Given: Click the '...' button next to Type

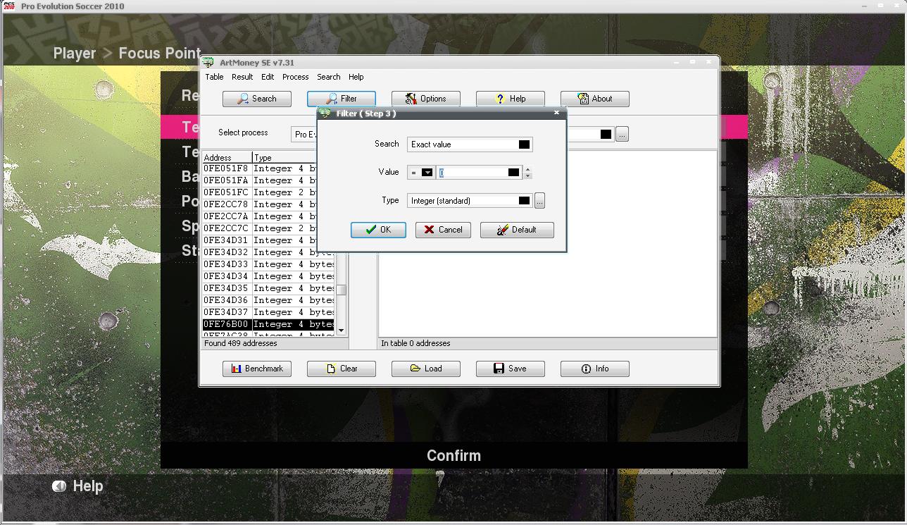Looking at the screenshot, I should 539,201.
